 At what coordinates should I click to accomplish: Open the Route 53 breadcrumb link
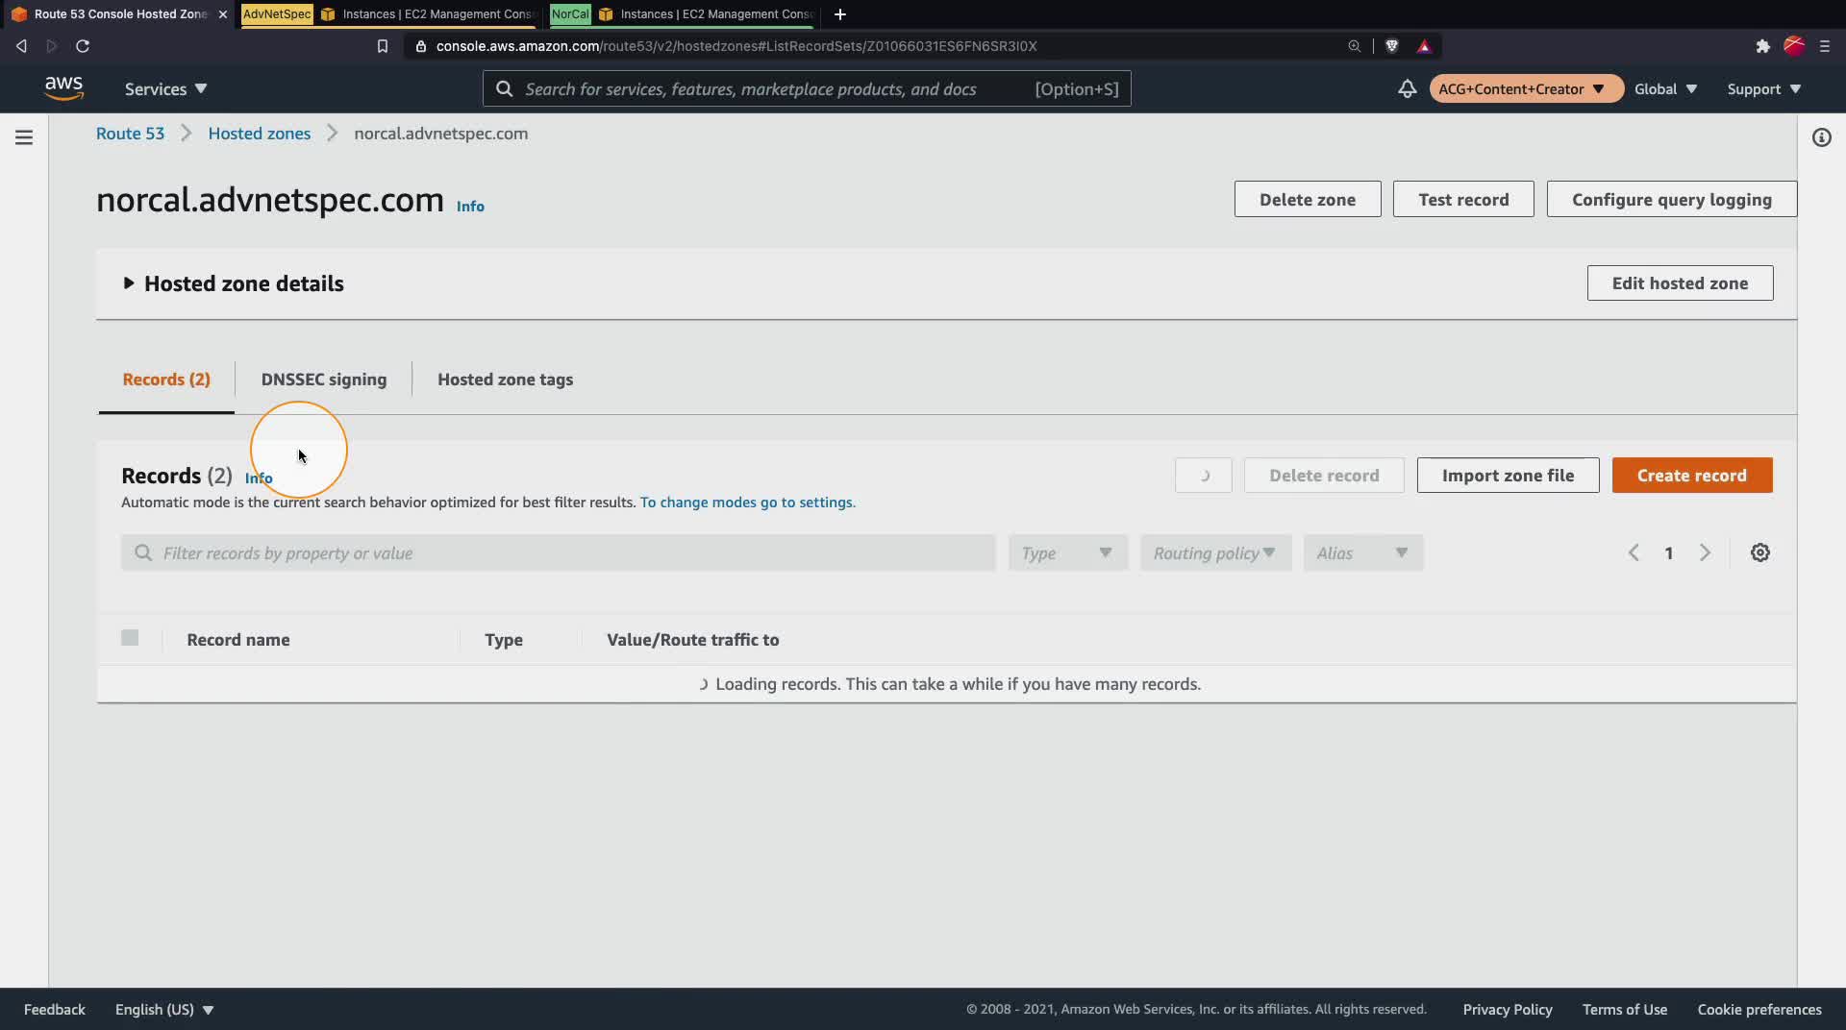pyautogui.click(x=130, y=134)
